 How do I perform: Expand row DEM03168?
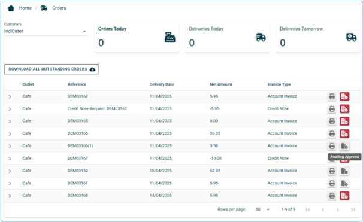(10, 196)
